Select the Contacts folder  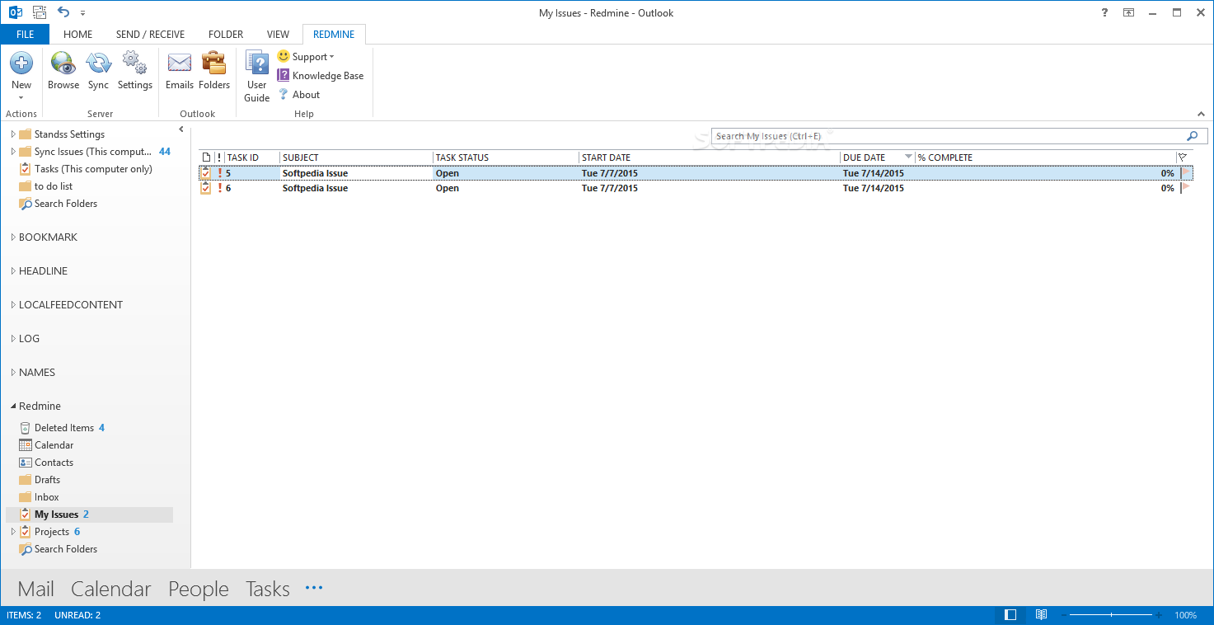tap(54, 463)
